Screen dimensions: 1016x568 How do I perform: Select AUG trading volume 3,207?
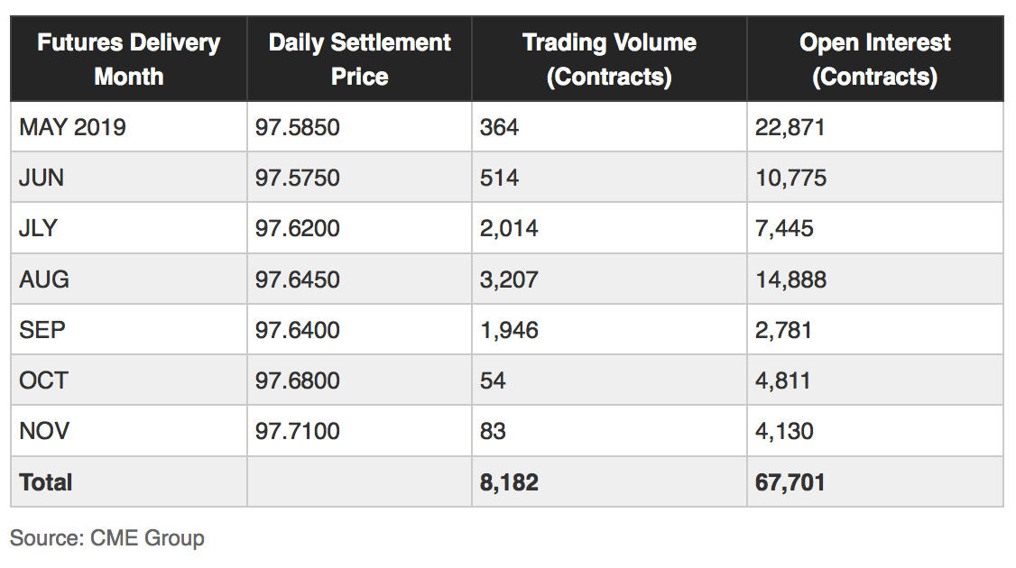509,279
